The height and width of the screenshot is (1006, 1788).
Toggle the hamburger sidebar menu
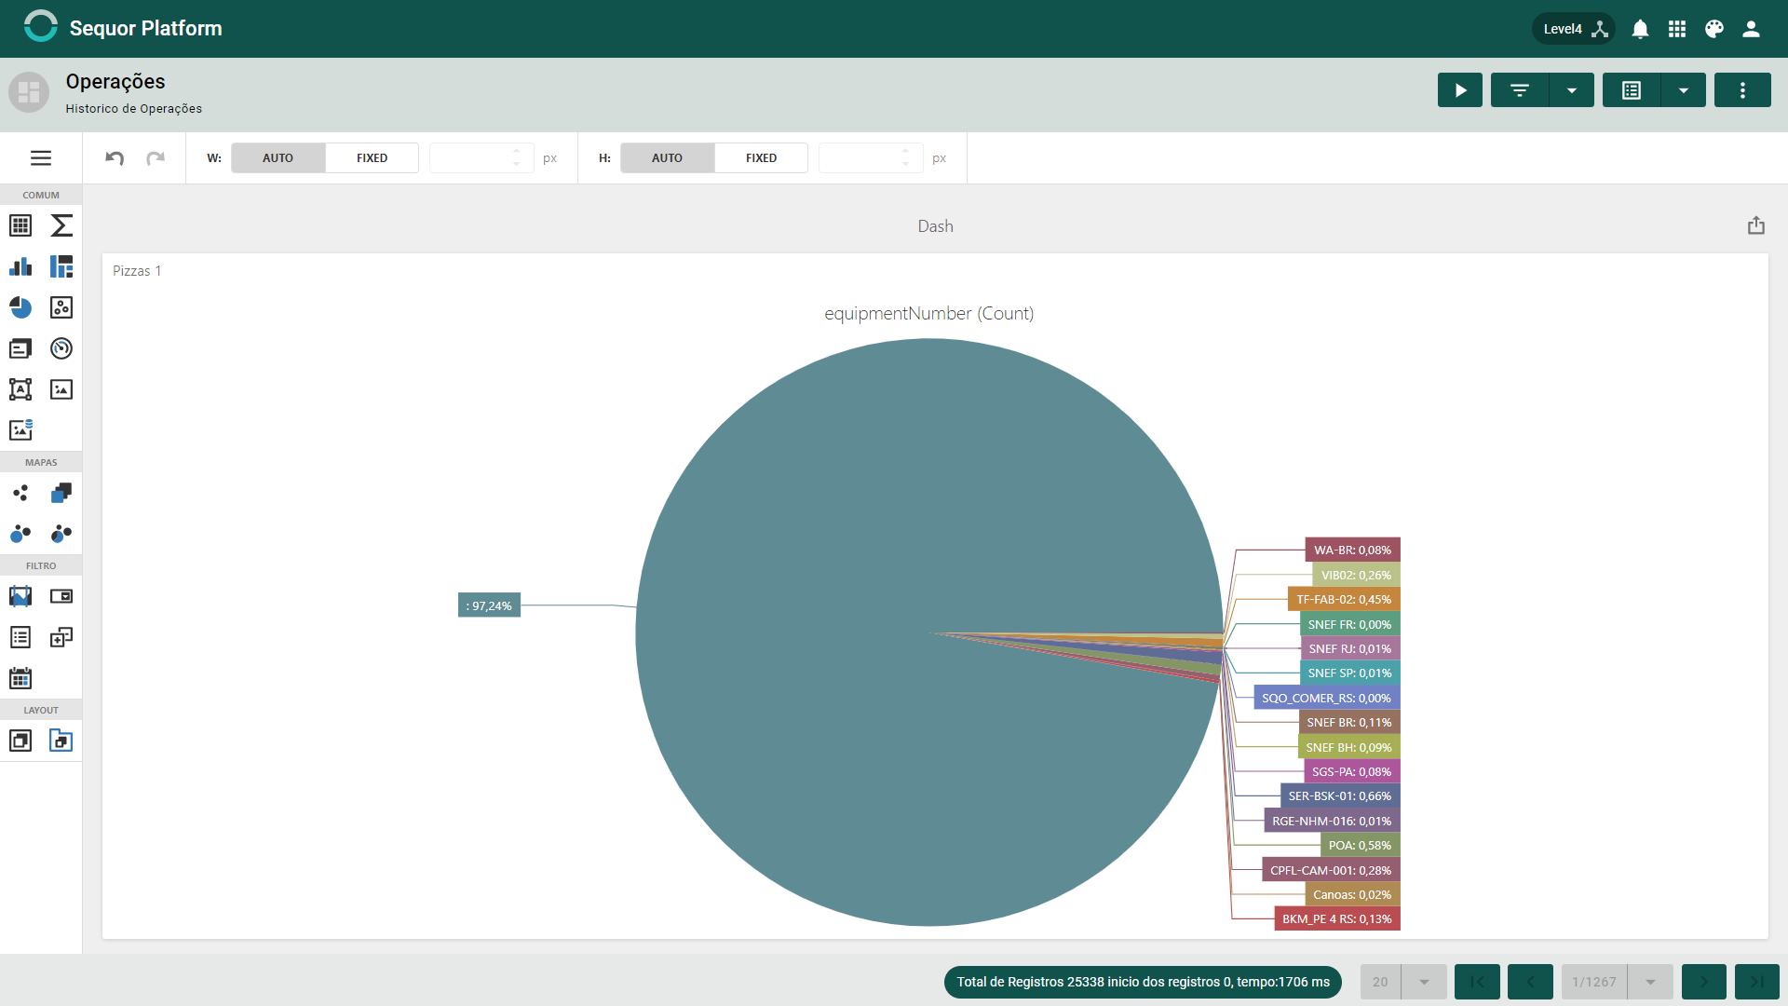tap(41, 158)
